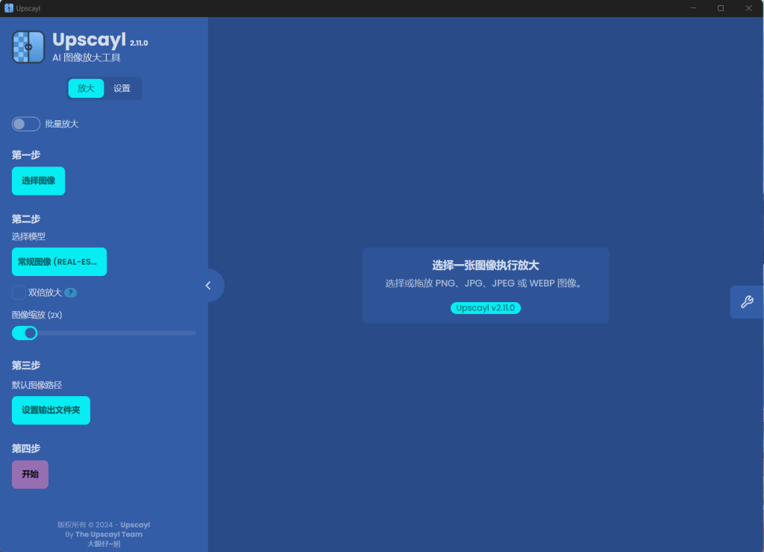Click the Upscayl icon in the title bar

point(8,8)
